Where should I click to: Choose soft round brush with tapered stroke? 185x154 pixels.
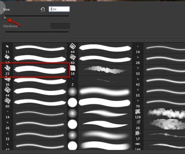click(x=100, y=113)
